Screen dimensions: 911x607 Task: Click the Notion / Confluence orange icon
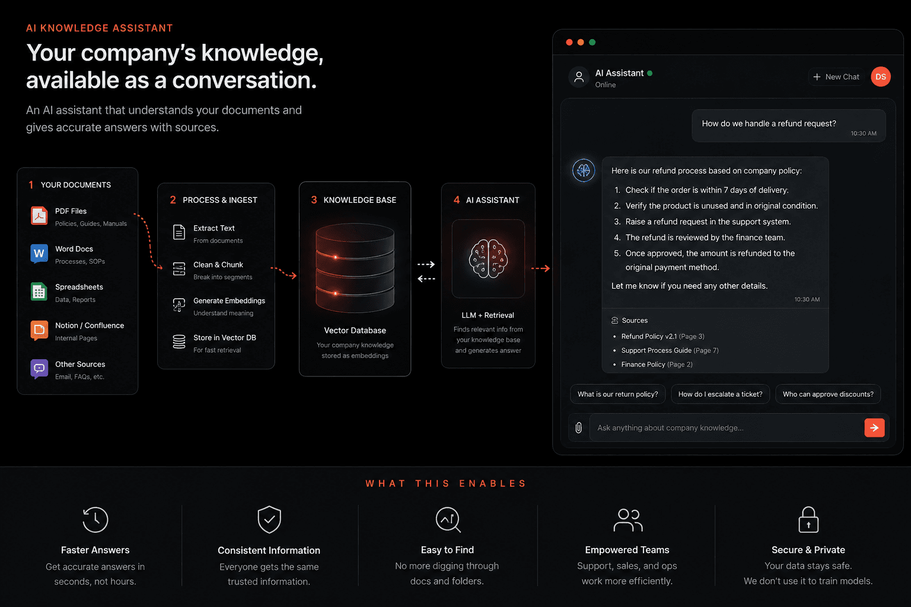pyautogui.click(x=39, y=330)
